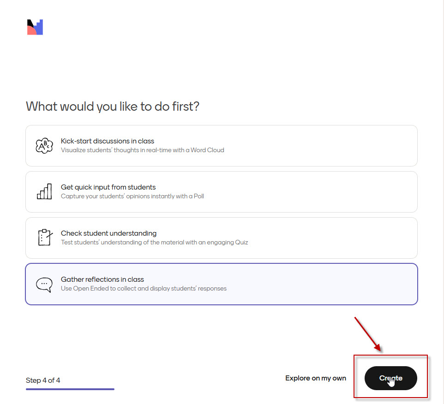Select "Kick-start discussions in class" option
The image size is (444, 404).
(x=108, y=141)
